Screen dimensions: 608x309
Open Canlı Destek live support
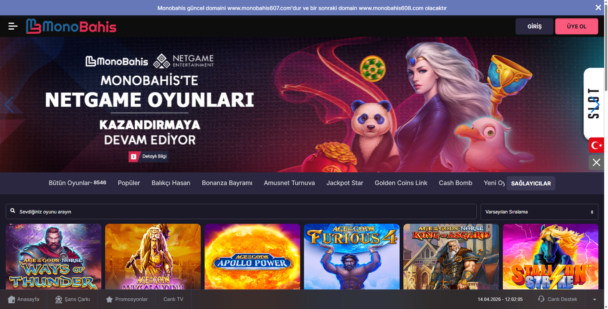558,299
